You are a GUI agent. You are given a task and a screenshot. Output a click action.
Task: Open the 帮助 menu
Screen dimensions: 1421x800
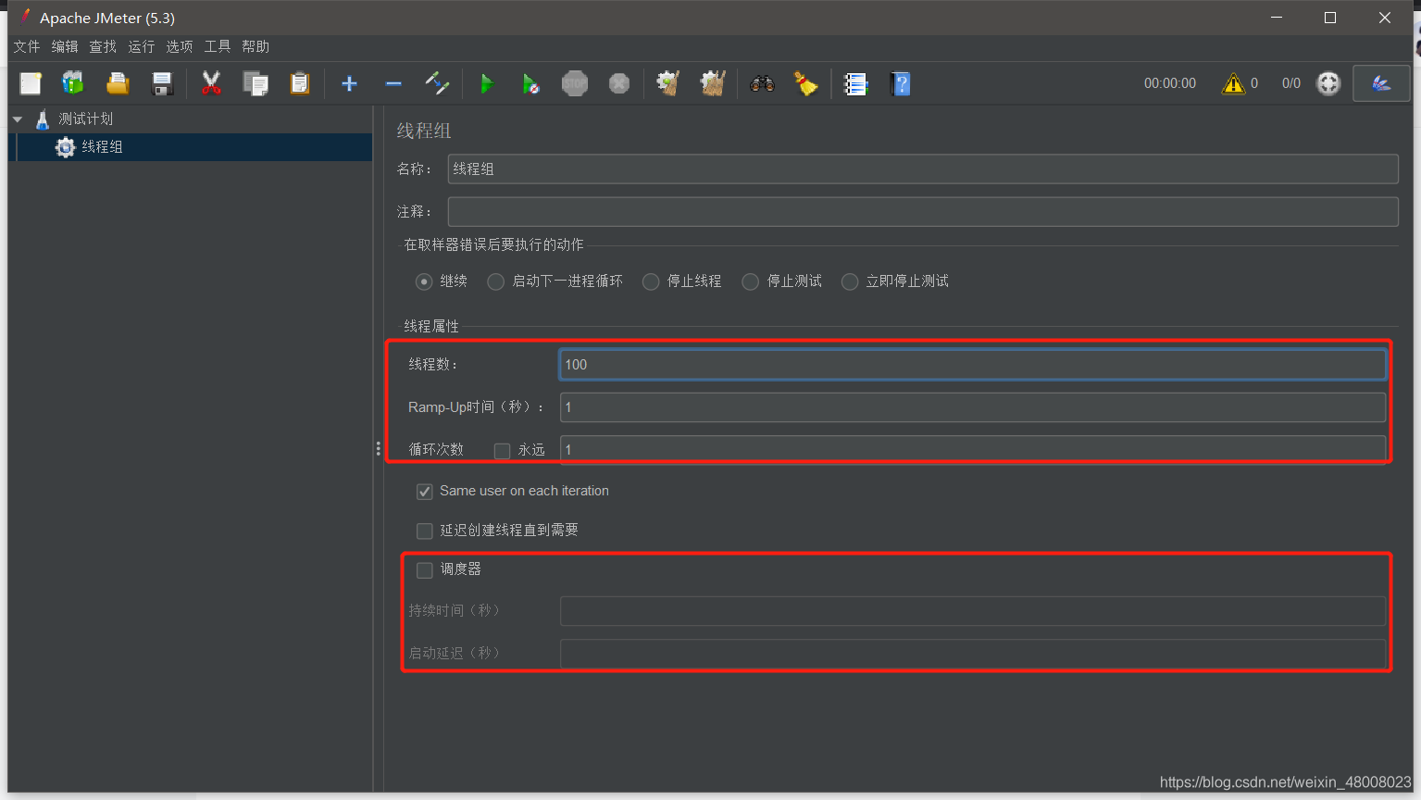click(x=256, y=46)
